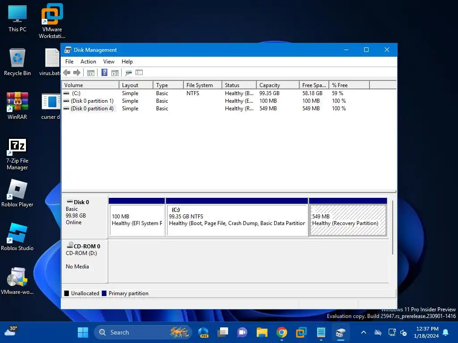Click the Disk Management taskbar icon
The width and height of the screenshot is (458, 343).
340,332
